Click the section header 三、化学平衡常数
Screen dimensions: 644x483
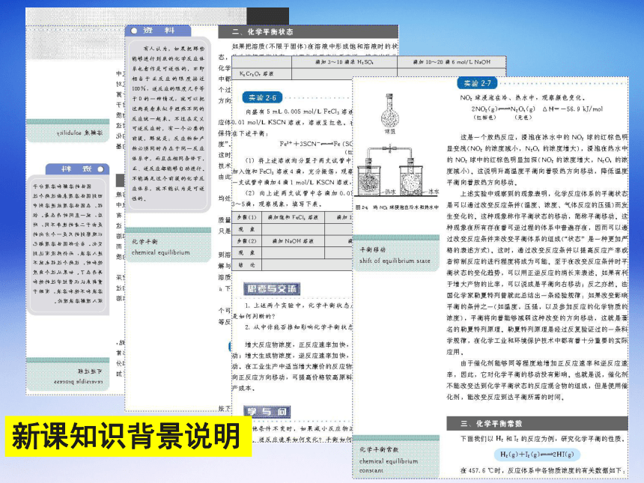[537, 423]
